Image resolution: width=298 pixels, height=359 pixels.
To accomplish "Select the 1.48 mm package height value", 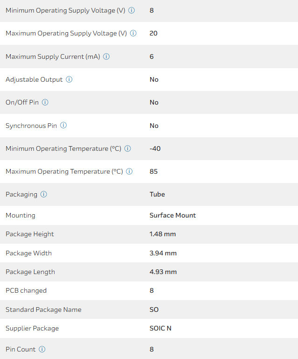I will 163,234.
